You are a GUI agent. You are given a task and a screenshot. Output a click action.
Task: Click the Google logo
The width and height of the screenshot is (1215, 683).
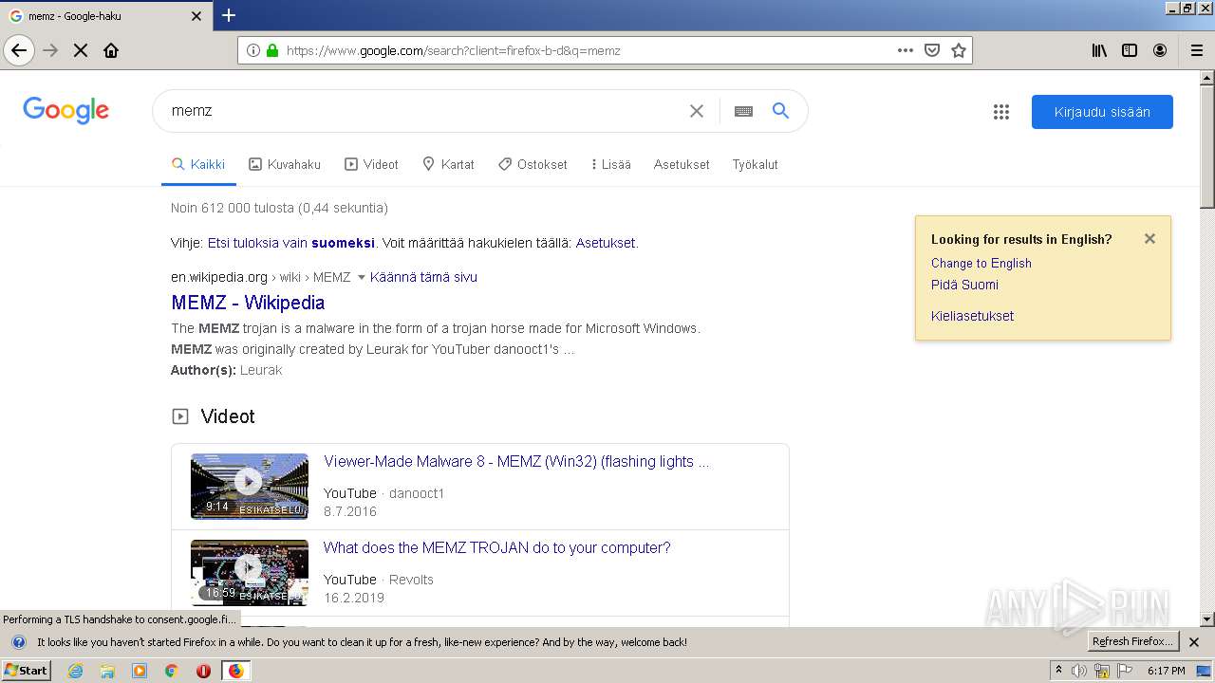pos(65,110)
